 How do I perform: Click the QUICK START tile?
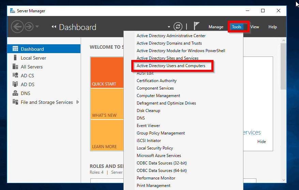coord(107,73)
